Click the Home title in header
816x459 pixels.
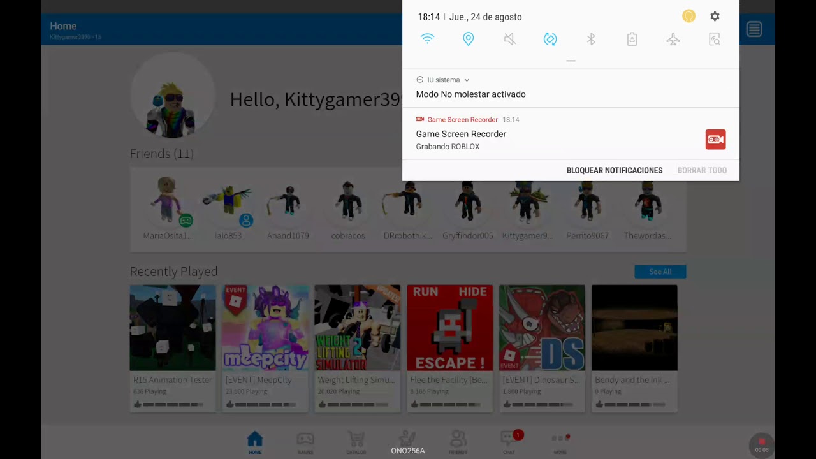coord(63,26)
